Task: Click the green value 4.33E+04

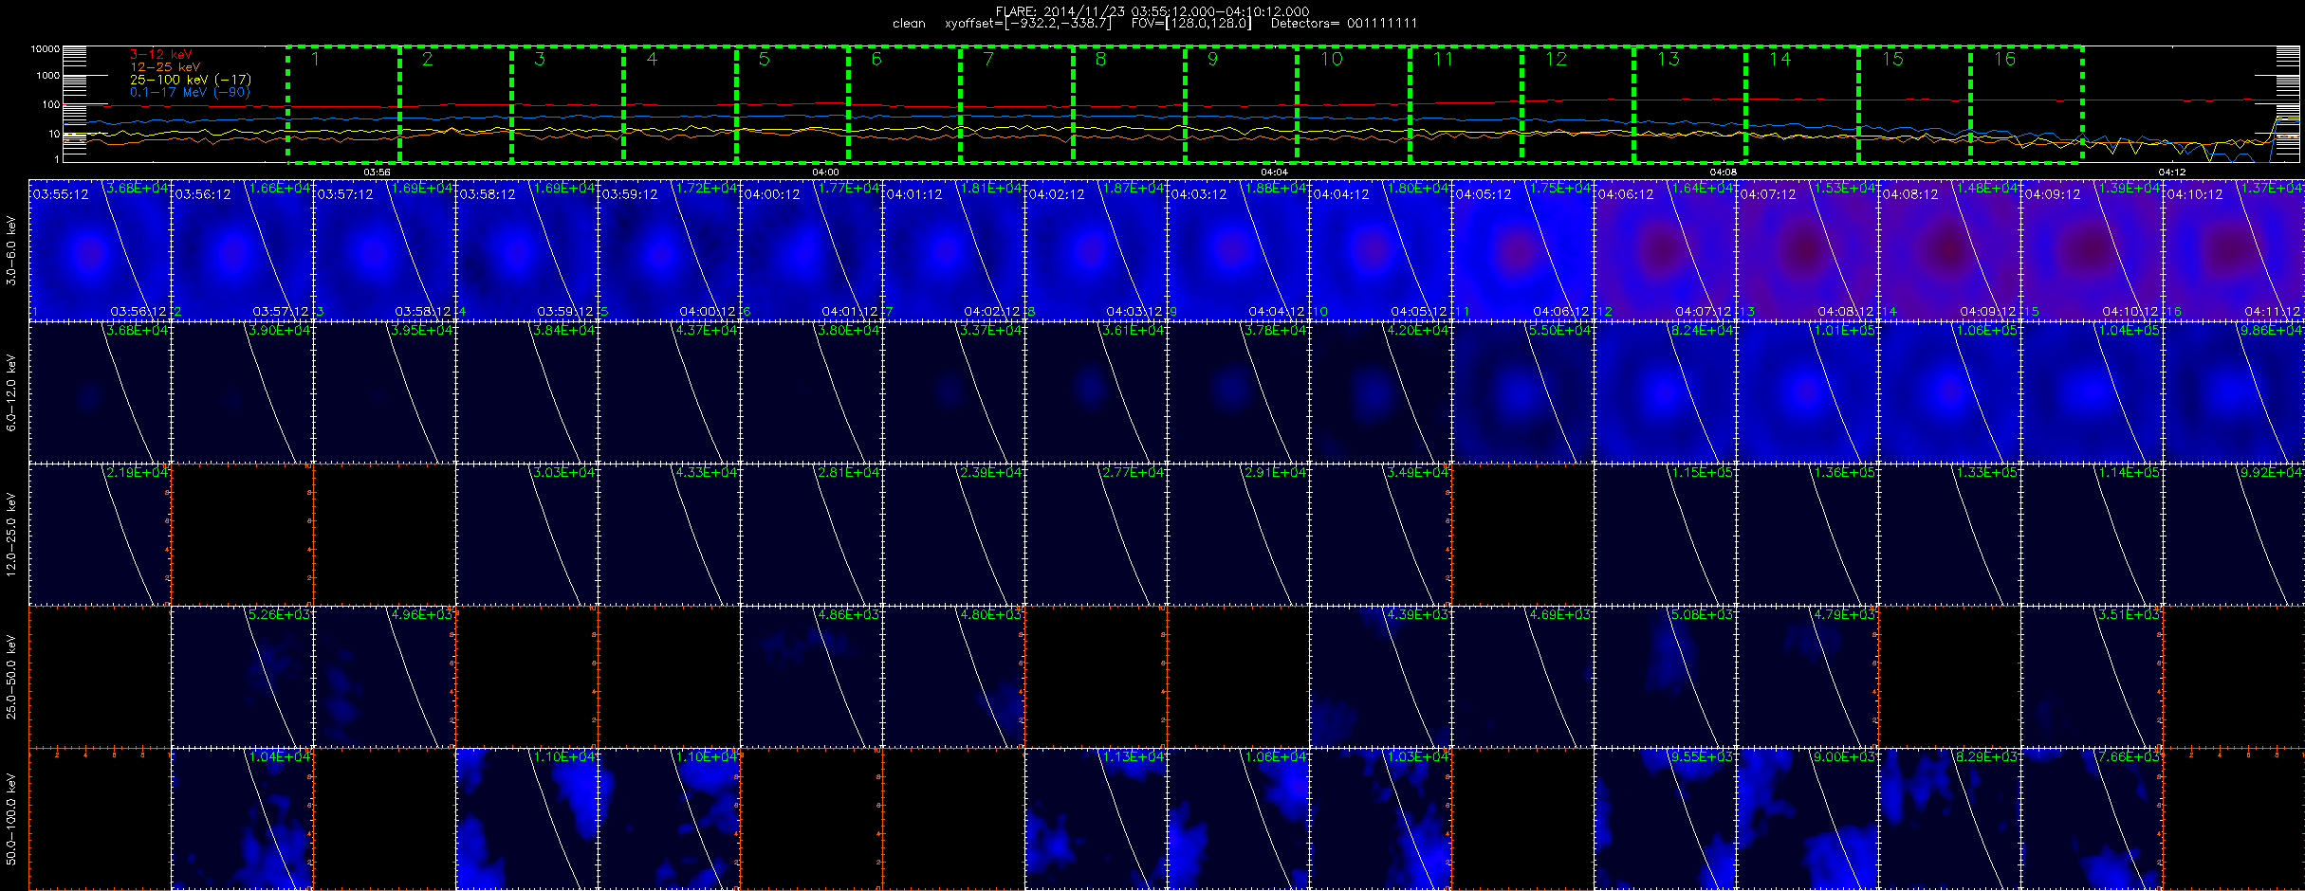Action: [x=708, y=473]
